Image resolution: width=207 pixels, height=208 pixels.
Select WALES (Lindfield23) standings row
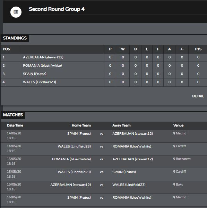coord(104,82)
